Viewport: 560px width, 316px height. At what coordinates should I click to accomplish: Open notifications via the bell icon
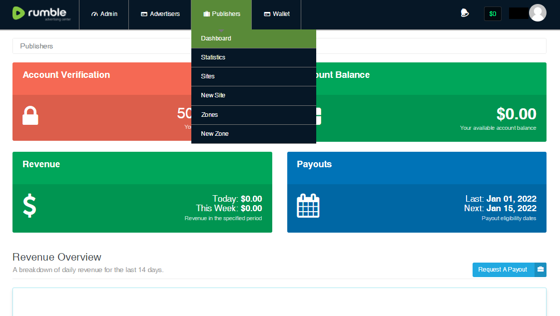click(465, 13)
